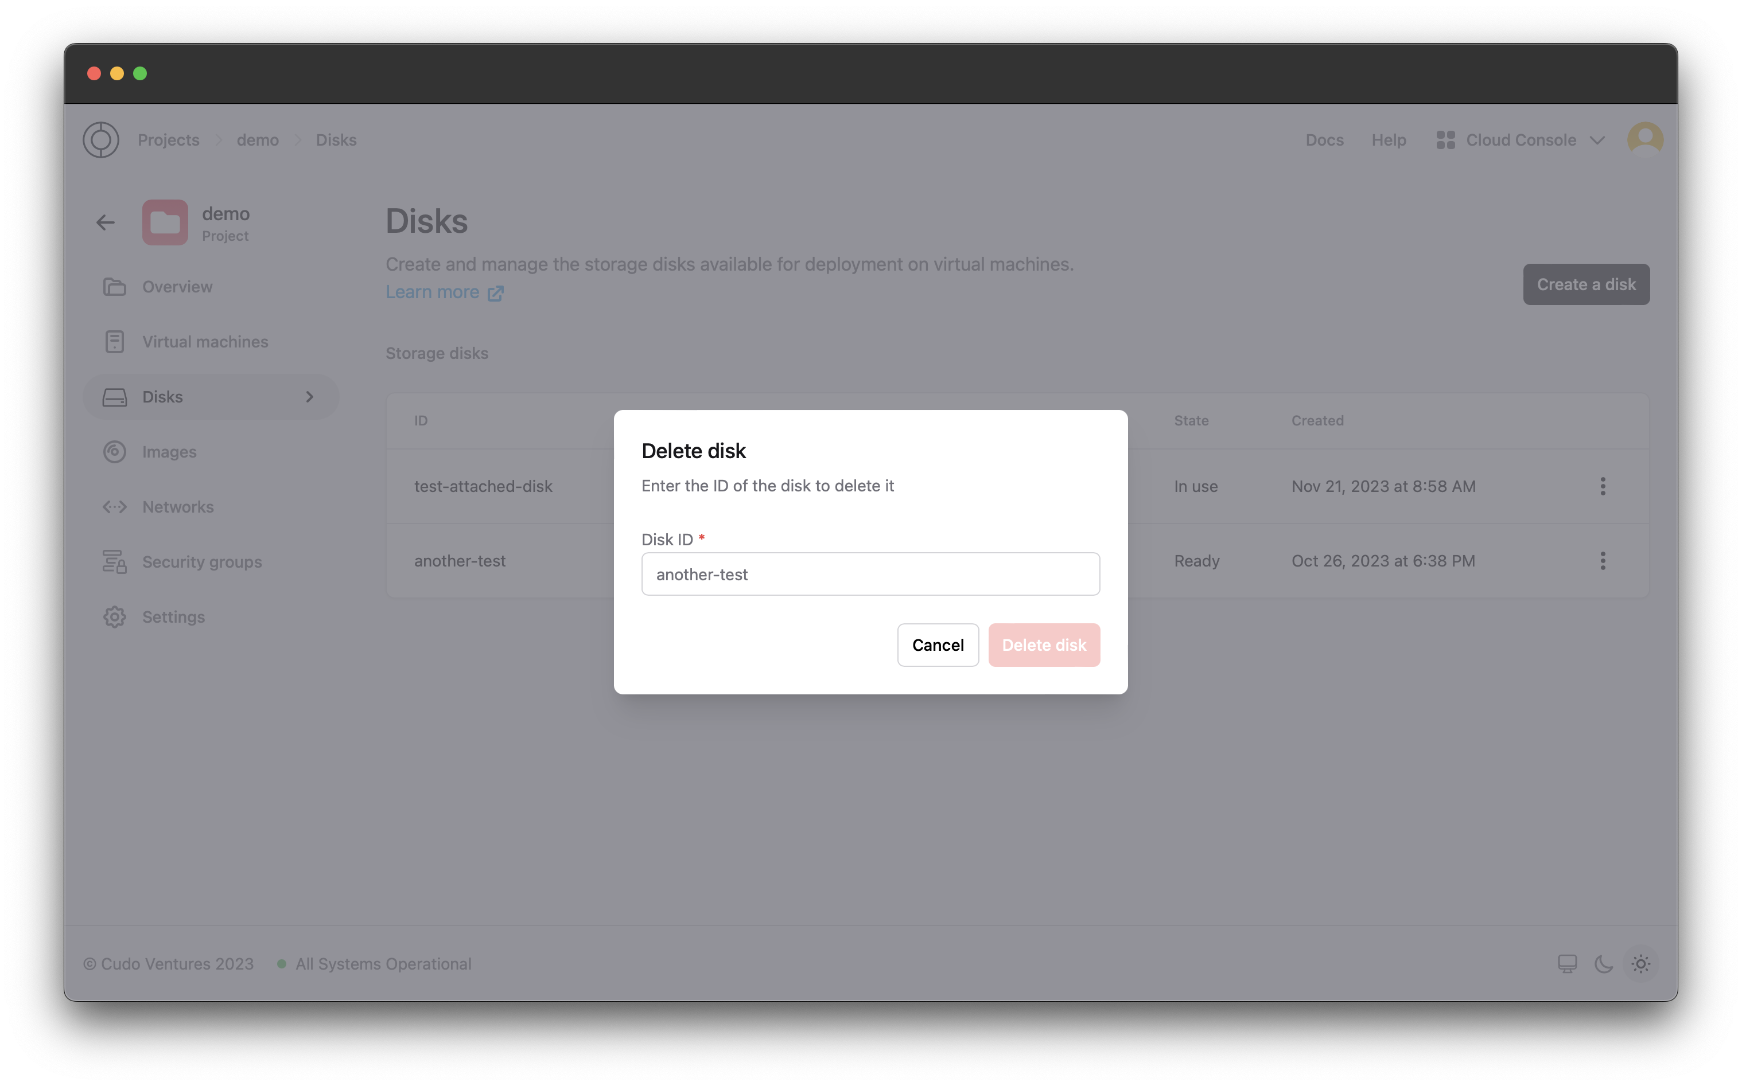Click the Projects breadcrumb menu item

[x=168, y=139]
